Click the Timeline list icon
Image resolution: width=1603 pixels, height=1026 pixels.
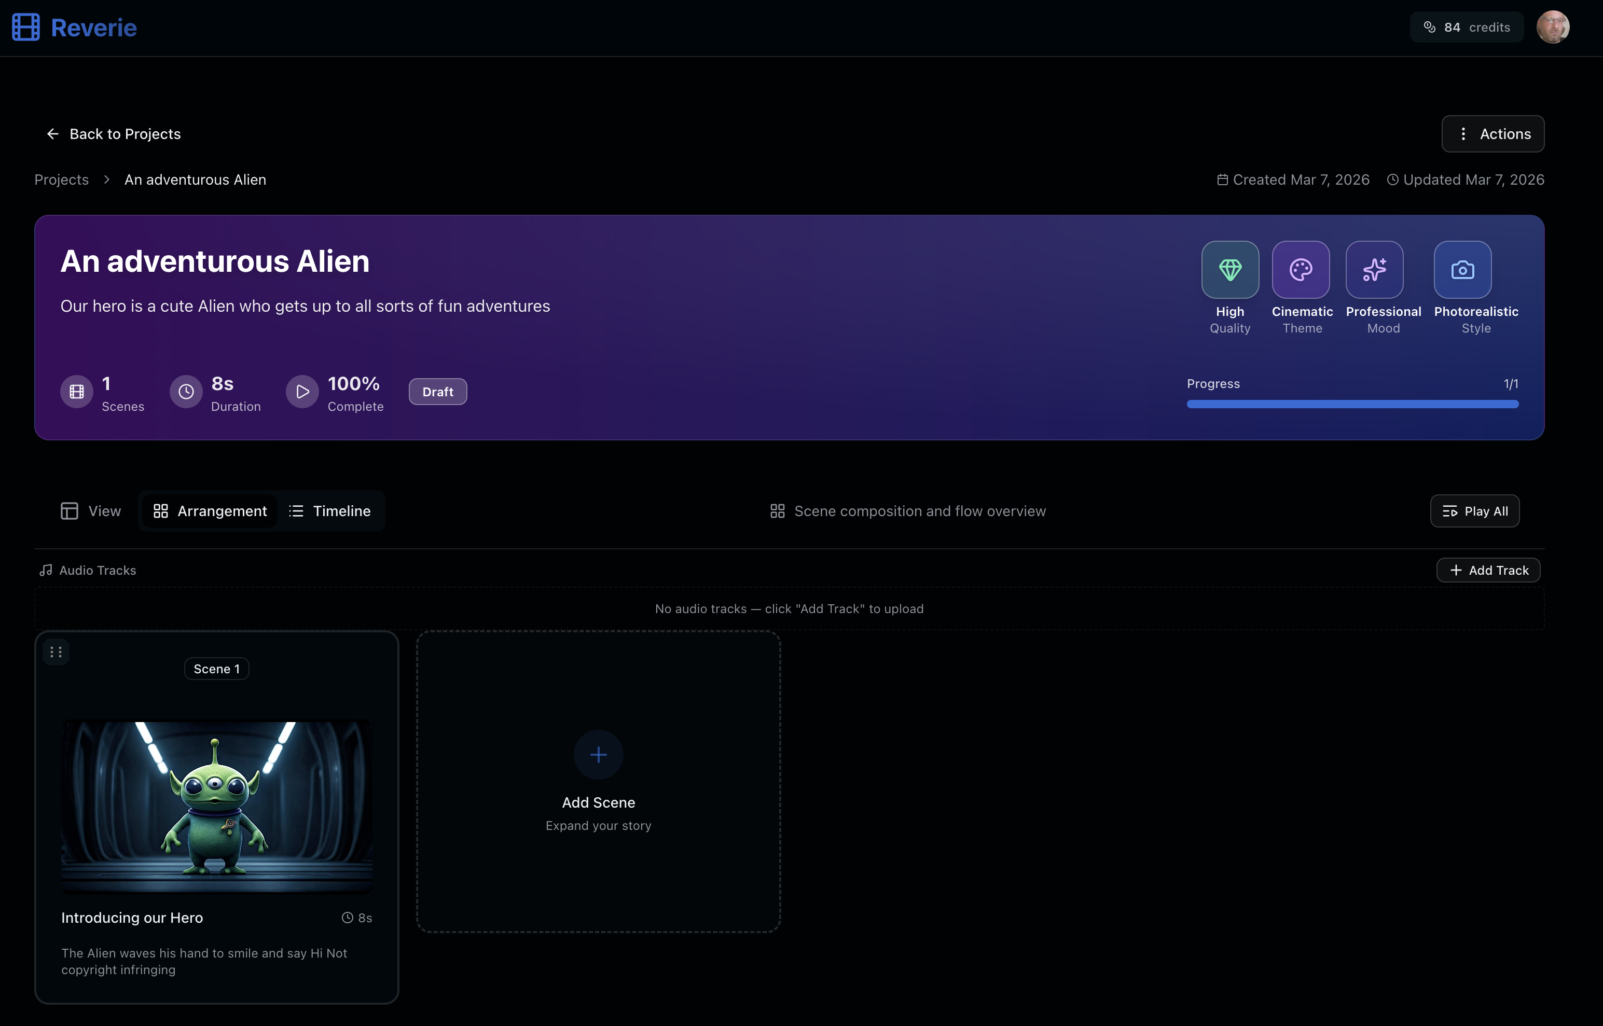click(296, 511)
